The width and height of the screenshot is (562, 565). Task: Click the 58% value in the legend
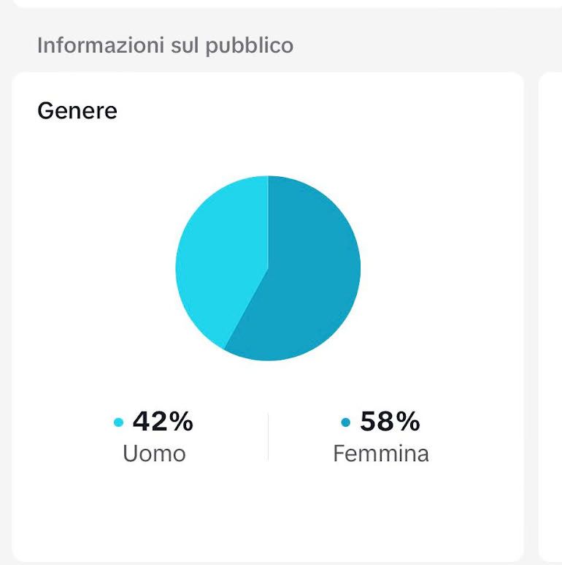click(x=390, y=421)
